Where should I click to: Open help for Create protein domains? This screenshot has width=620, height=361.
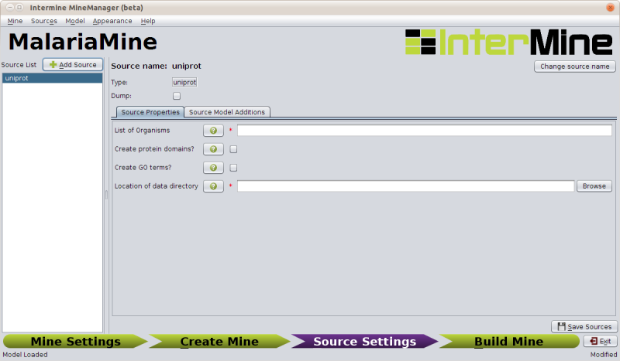pyautogui.click(x=213, y=149)
